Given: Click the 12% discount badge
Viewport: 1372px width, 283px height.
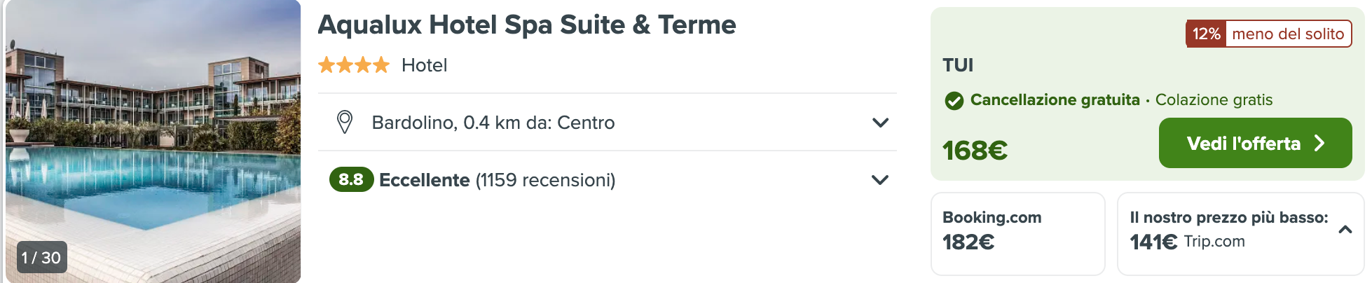Looking at the screenshot, I should click(1206, 34).
